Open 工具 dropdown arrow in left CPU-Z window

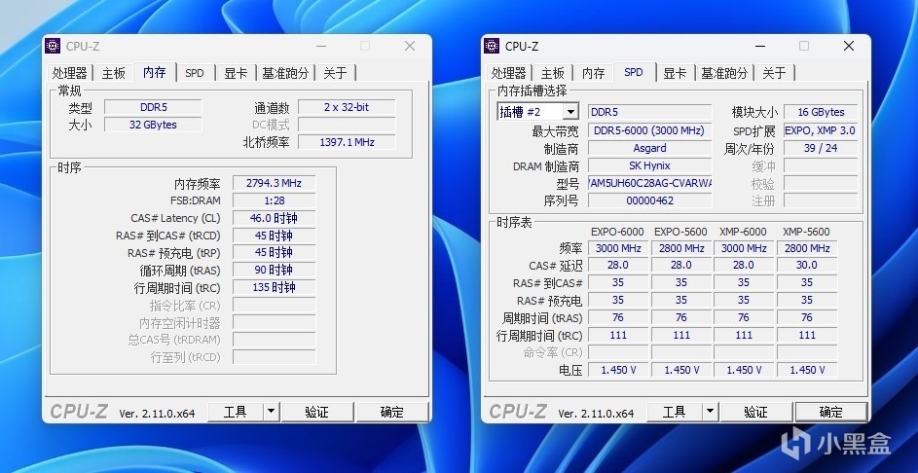click(x=271, y=412)
